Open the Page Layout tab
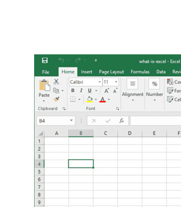Viewport: 181px width, 207px height. [x=111, y=72]
